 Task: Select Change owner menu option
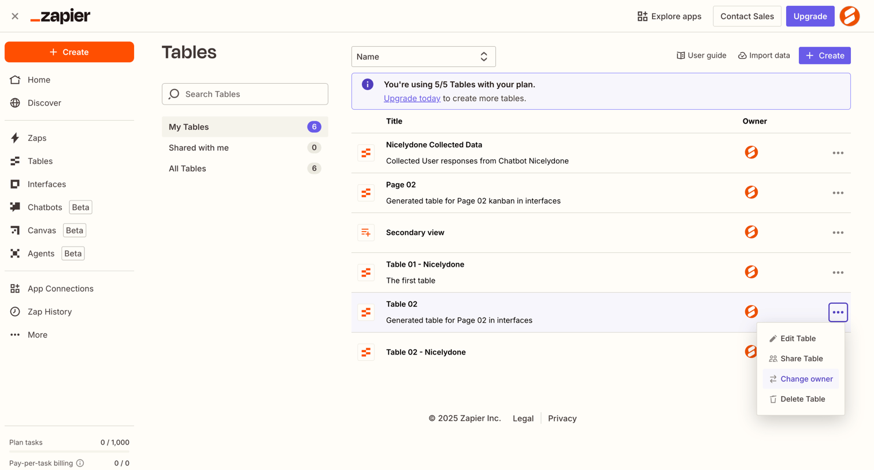(801, 379)
